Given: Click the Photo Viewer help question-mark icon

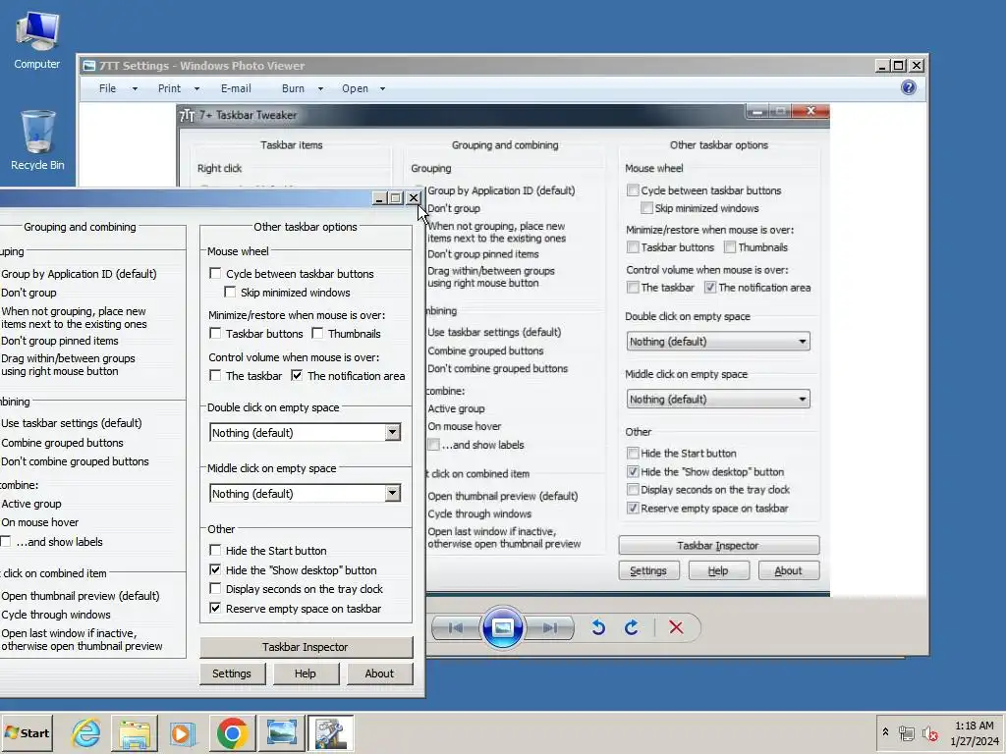Looking at the screenshot, I should pos(909,87).
